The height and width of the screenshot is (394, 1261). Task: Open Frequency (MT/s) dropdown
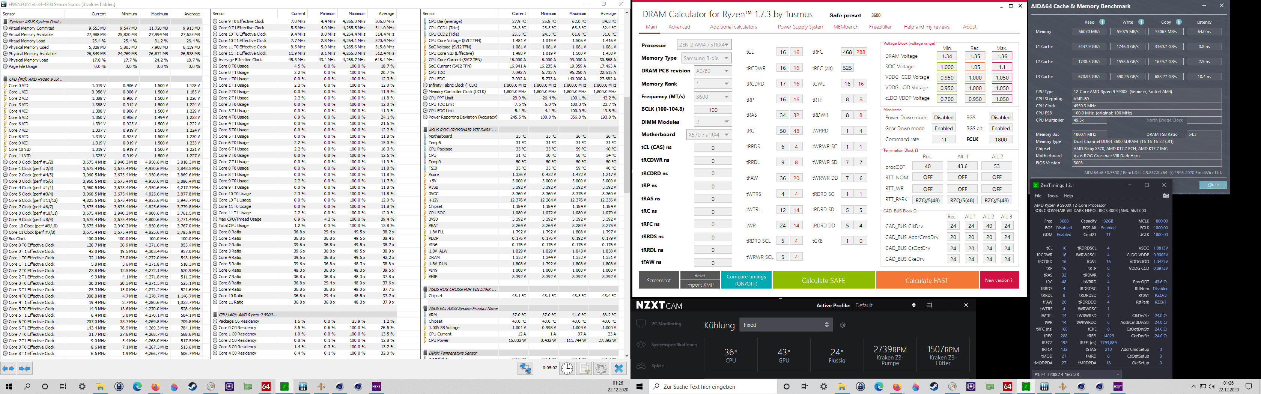click(712, 96)
